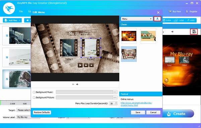Browse for background picture file
The height and width of the screenshot is (128, 201).
point(115,97)
